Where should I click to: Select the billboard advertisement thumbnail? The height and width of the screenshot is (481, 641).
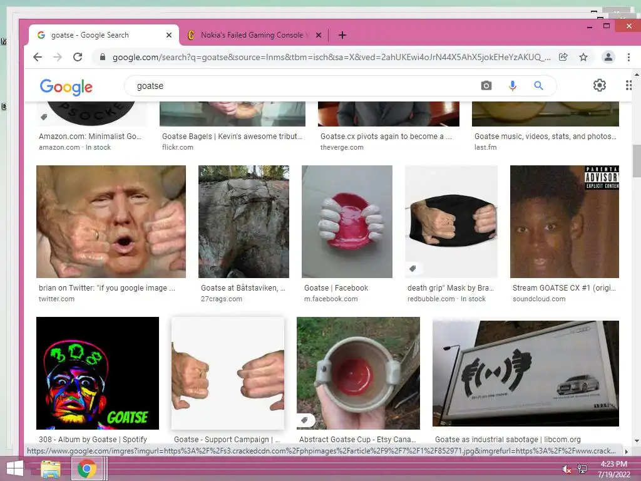point(526,373)
